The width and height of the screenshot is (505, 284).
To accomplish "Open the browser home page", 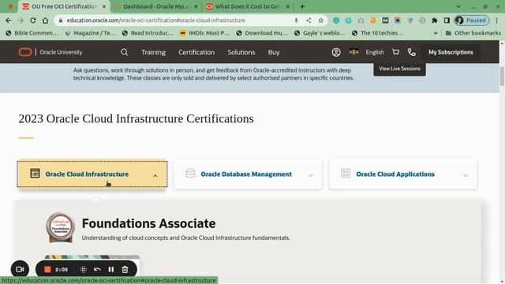I will tap(46, 21).
